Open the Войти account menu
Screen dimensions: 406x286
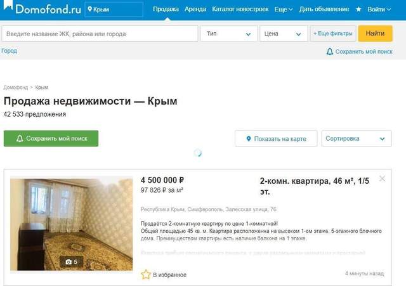[x=379, y=10]
